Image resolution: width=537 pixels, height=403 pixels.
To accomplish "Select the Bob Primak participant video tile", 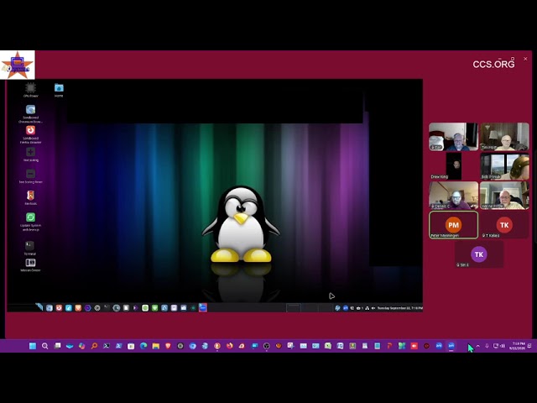I will click(x=504, y=166).
